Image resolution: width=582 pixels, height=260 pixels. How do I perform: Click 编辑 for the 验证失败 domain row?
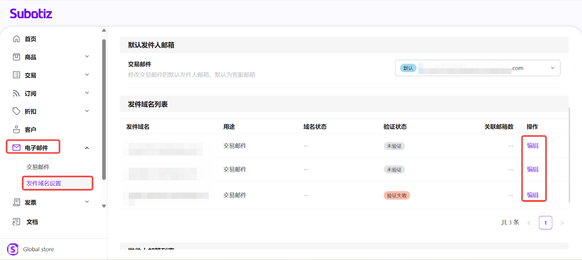533,195
